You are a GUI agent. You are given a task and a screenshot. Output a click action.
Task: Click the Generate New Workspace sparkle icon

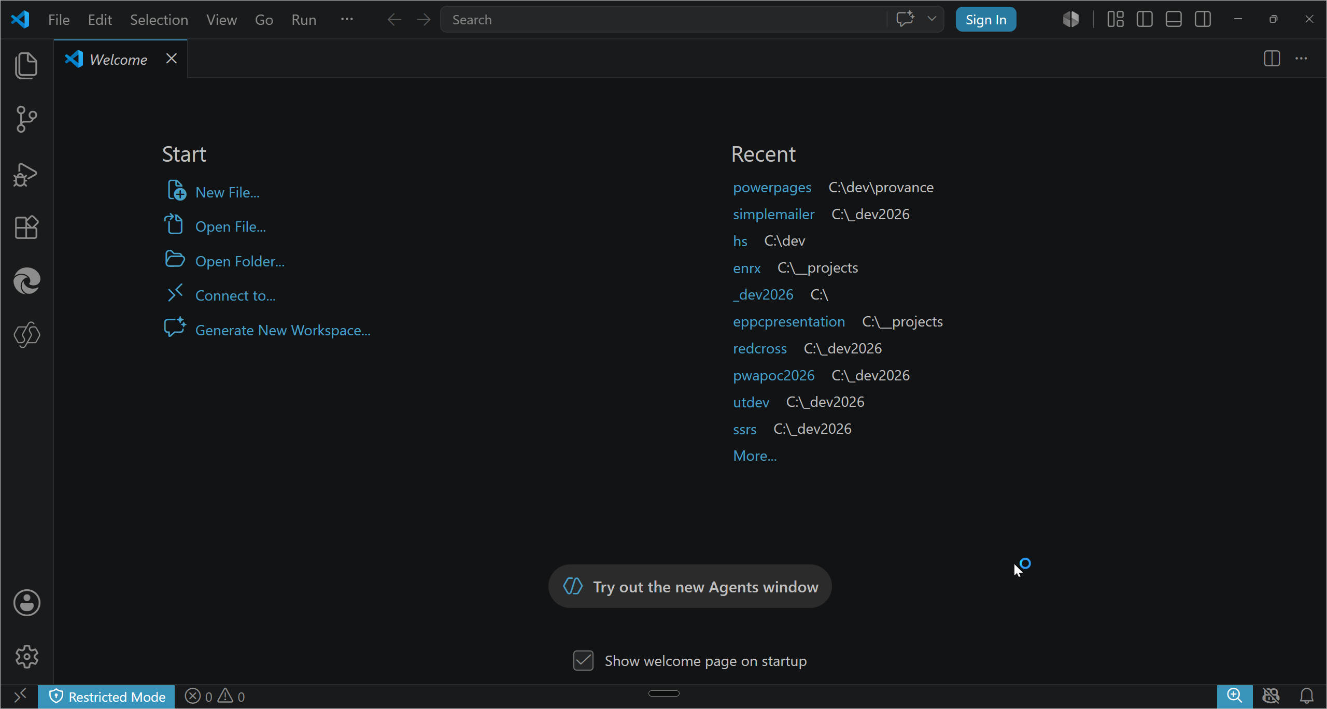[175, 327]
